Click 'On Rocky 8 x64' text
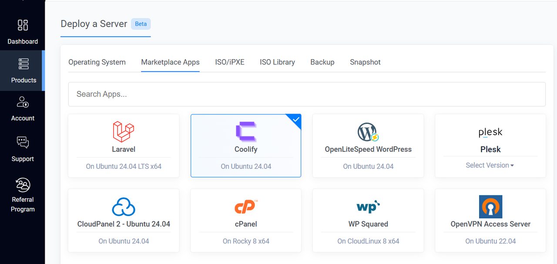Viewport: 557px width, 264px height. (246, 241)
